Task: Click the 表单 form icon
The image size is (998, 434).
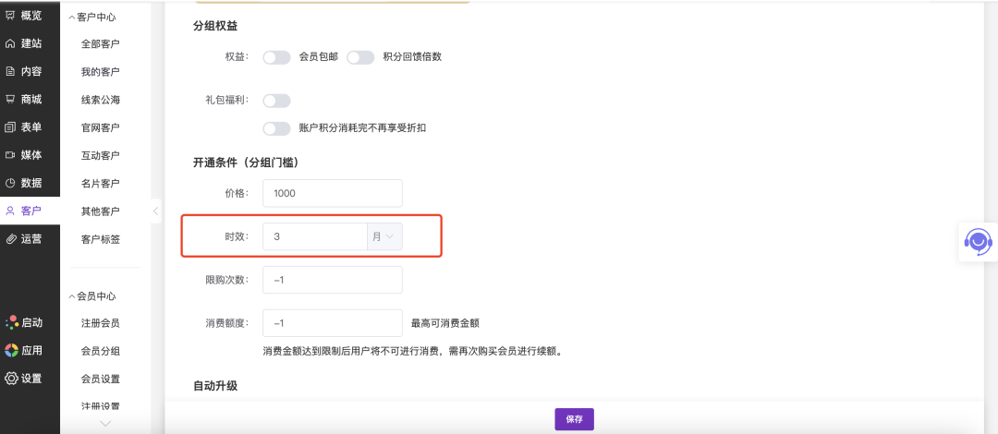Action: click(x=10, y=127)
